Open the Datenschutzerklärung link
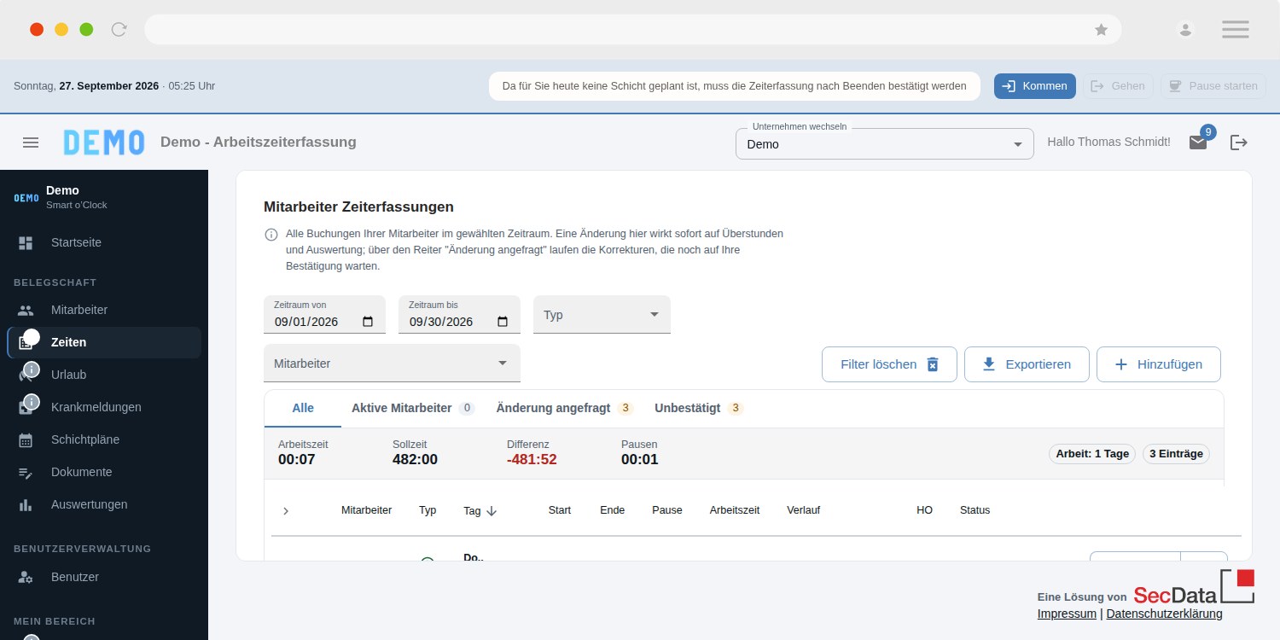 tap(1164, 614)
